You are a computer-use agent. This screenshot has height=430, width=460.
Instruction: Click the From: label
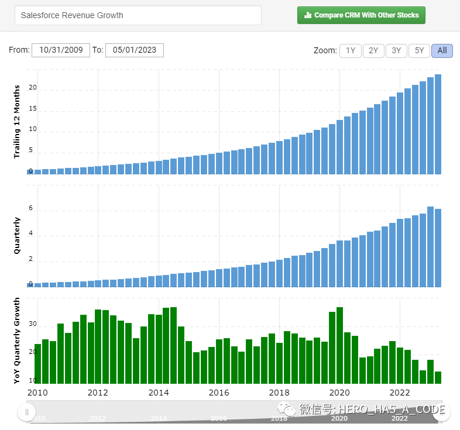pos(19,50)
